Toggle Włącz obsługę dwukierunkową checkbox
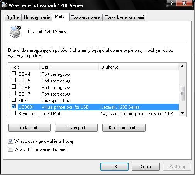The width and height of the screenshot is (195, 175). coord(10,141)
